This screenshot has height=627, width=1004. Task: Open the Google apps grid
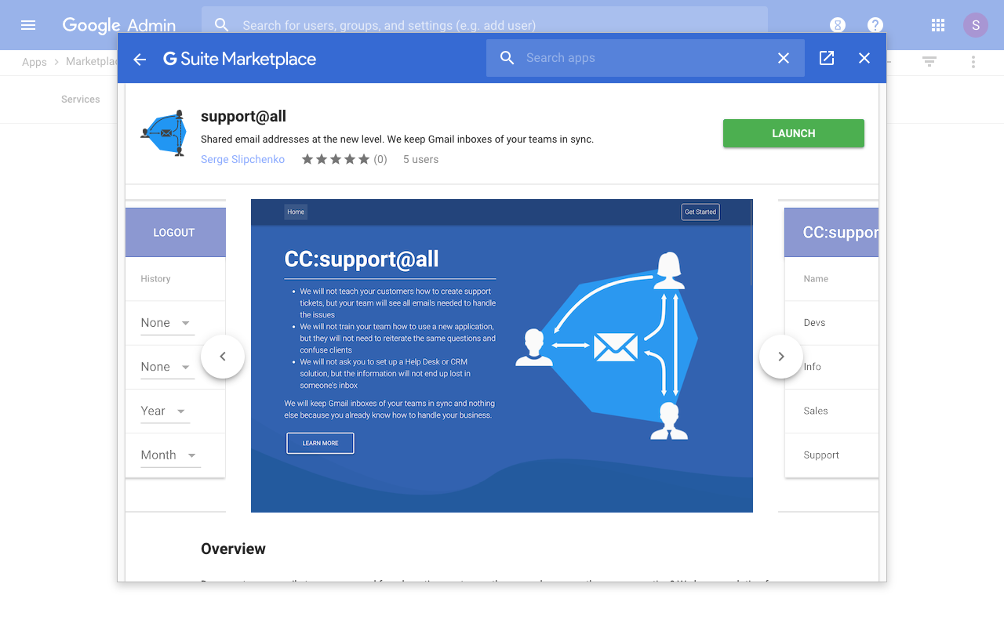pyautogui.click(x=938, y=25)
